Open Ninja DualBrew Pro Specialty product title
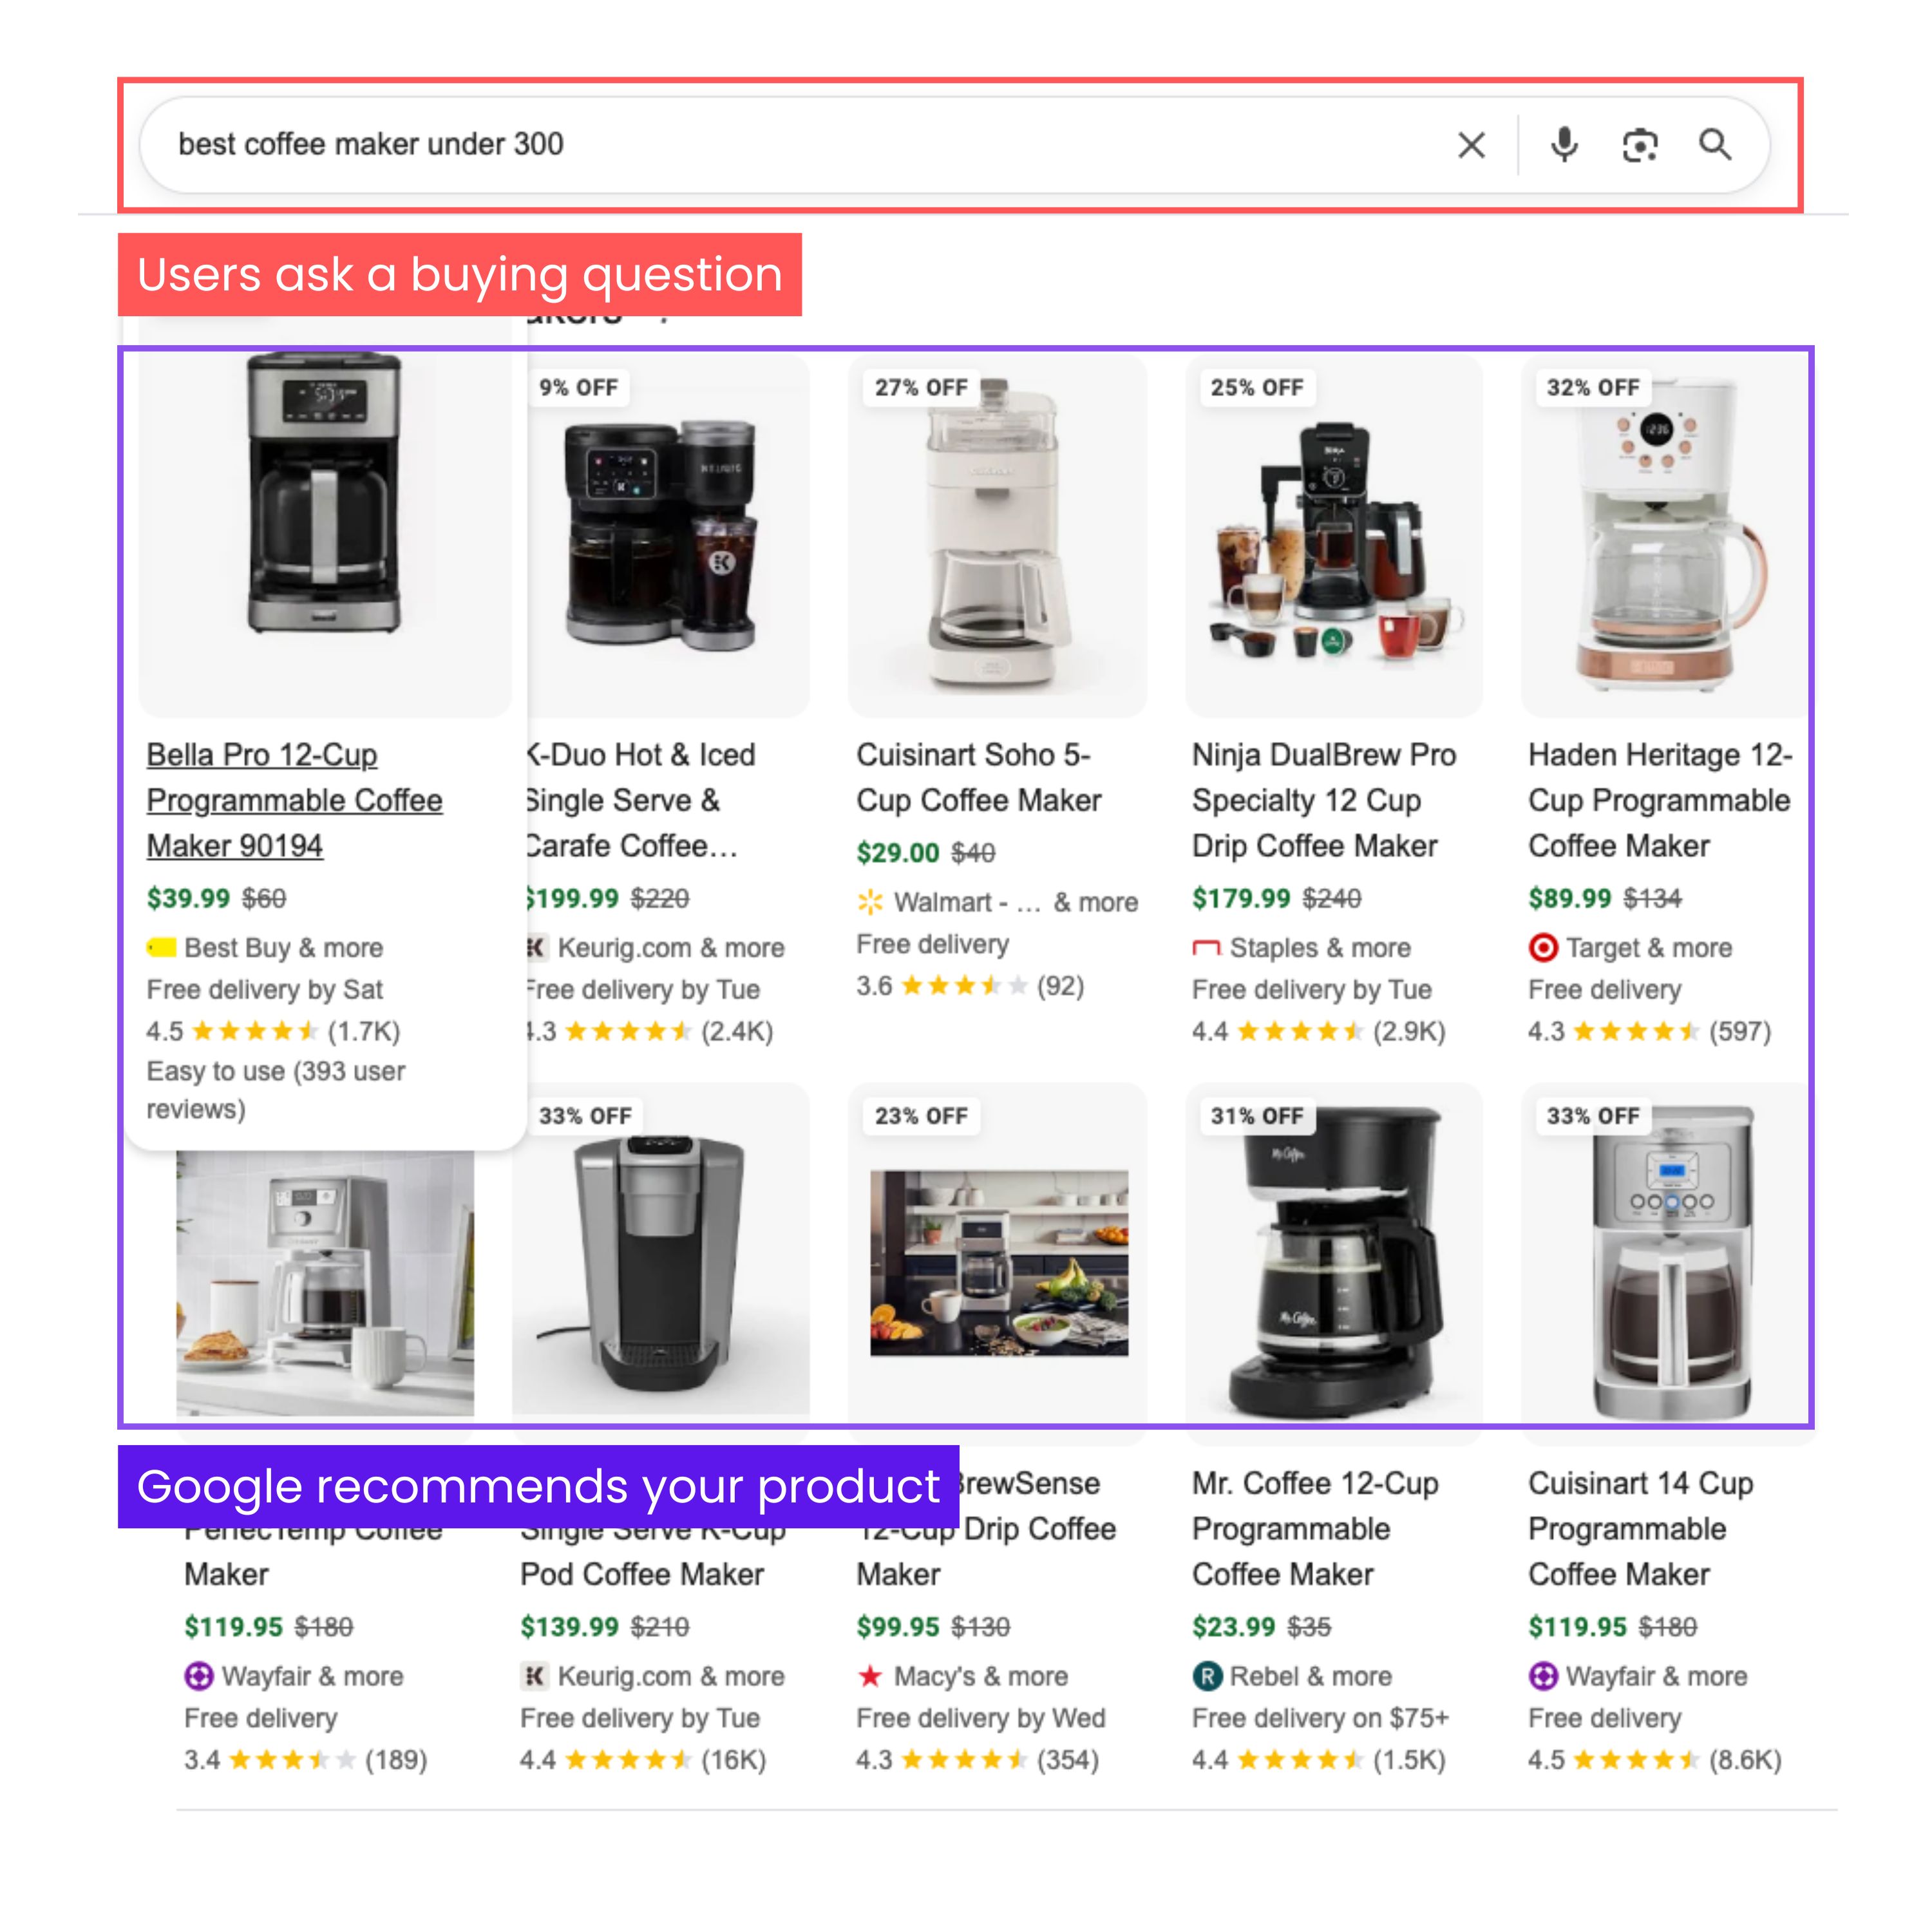The image size is (1932, 1932). coord(1324,800)
